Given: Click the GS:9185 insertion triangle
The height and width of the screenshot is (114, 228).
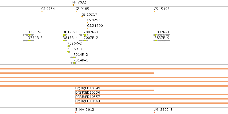Looking at the screenshot, I should 76,11.
